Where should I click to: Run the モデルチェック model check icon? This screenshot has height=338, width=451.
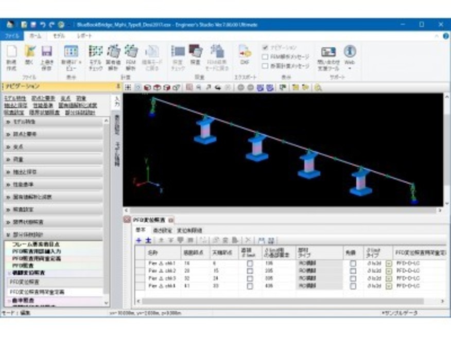(95, 52)
